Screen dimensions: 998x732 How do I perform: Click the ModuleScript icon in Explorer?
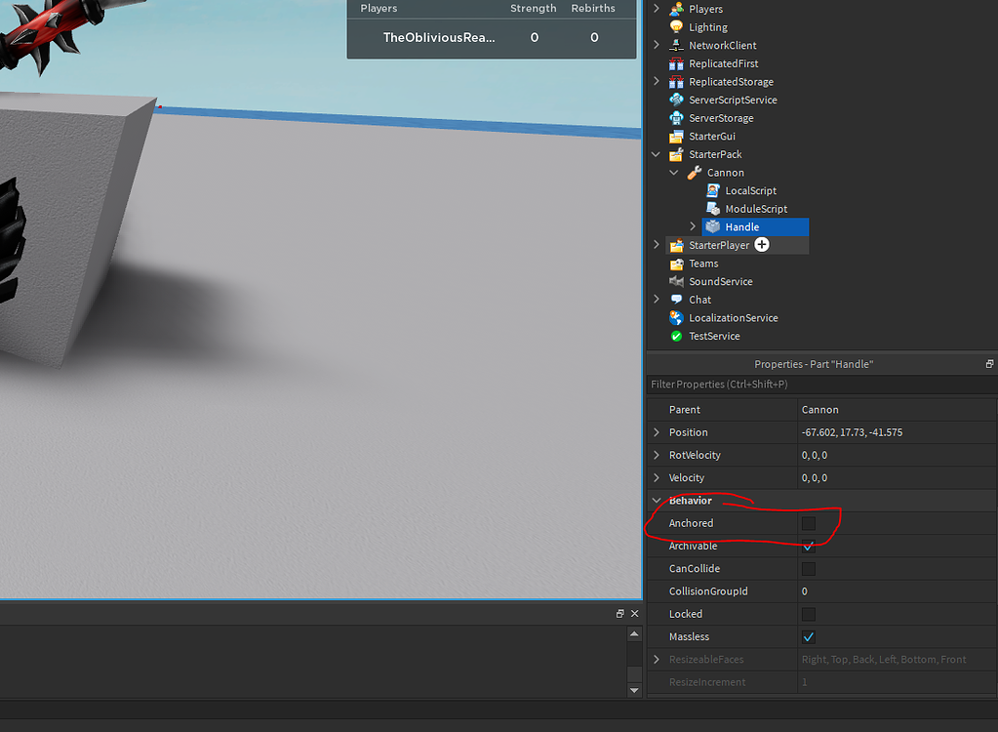pyautogui.click(x=713, y=208)
